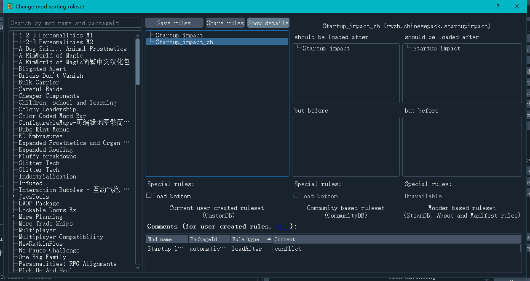Image resolution: width=530 pixels, height=281 pixels.
Task: Select Blighted Alert in mod list
Action: (x=42, y=69)
